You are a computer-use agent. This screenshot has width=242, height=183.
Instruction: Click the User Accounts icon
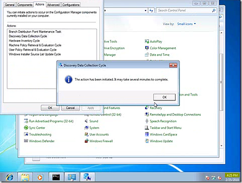(86, 134)
